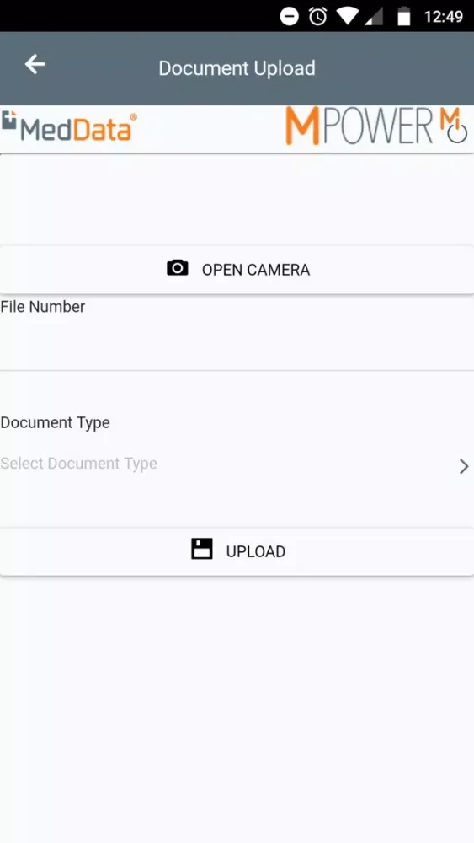The height and width of the screenshot is (843, 474).
Task: Tap the Wi-Fi status icon
Action: (348, 17)
